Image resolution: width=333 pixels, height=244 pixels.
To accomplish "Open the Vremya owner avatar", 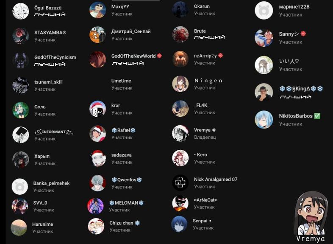I will tap(180, 133).
